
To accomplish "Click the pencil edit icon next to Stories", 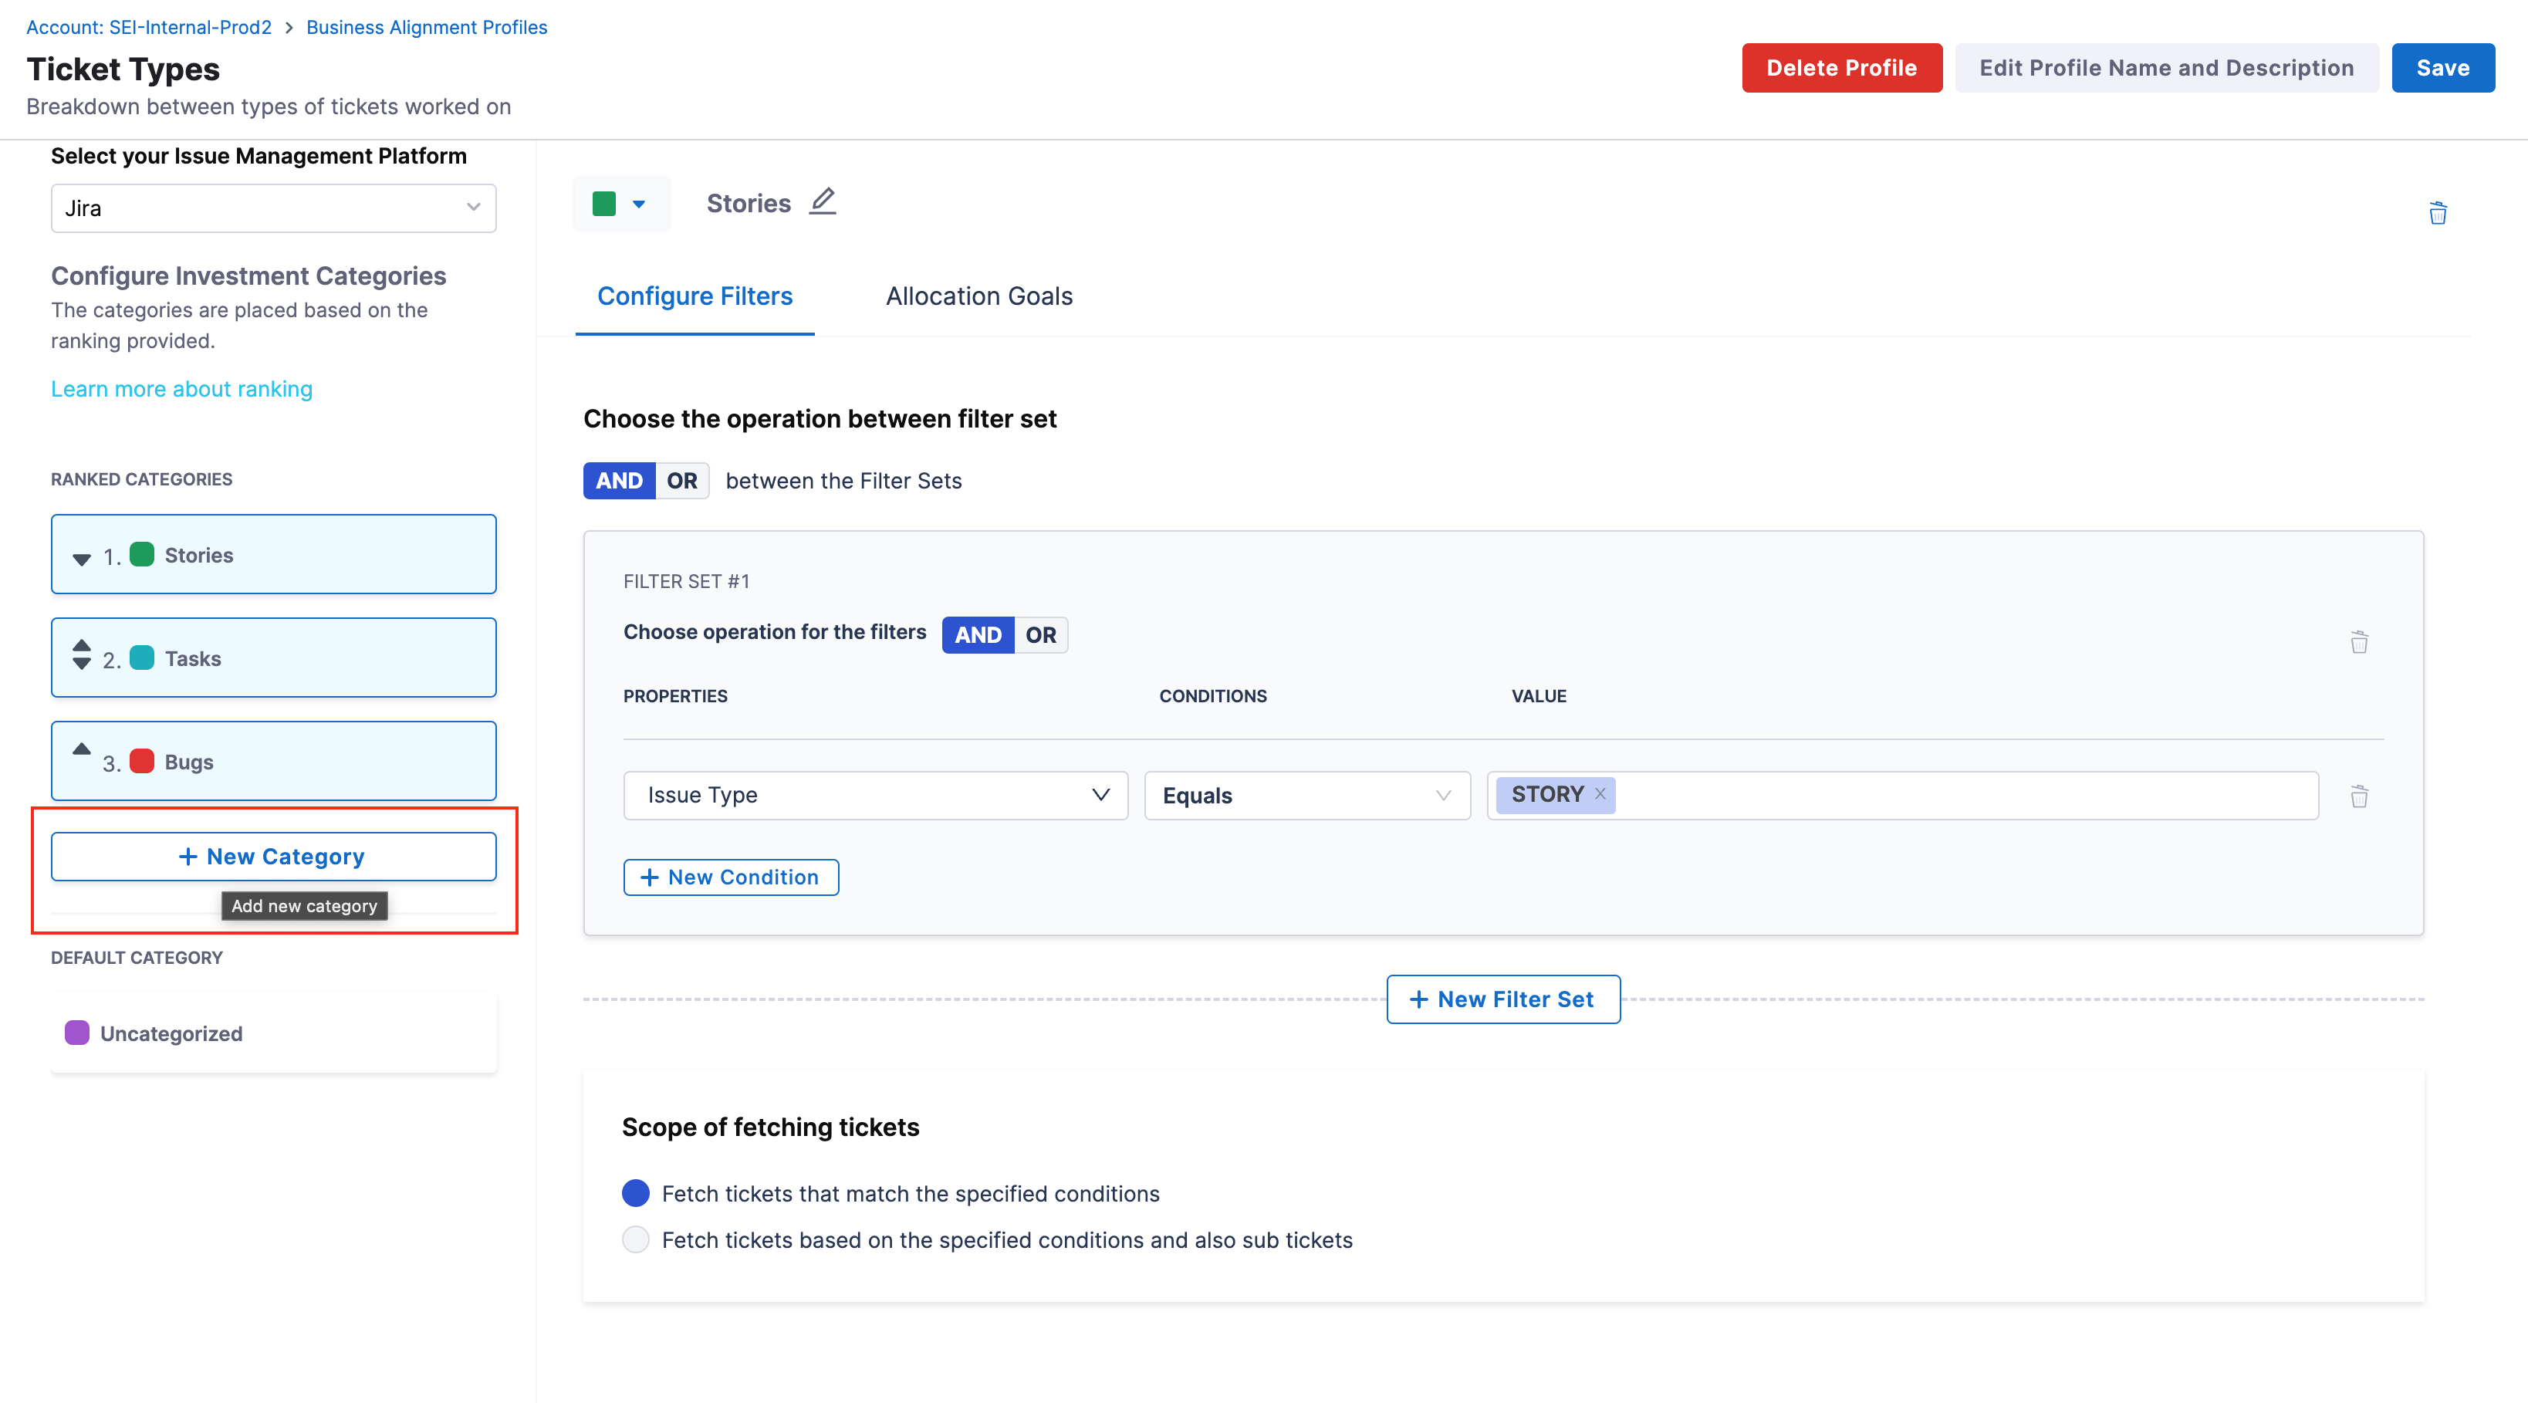I will [823, 201].
